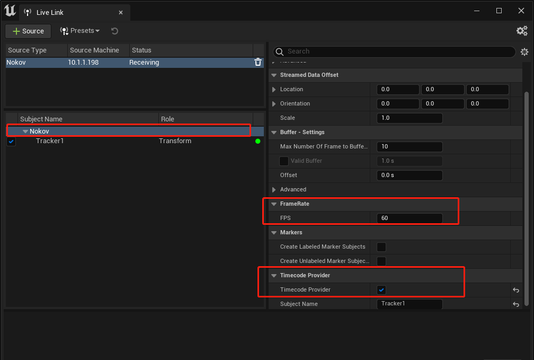Open Live Link settings gears icon
534x360 pixels.
522,31
